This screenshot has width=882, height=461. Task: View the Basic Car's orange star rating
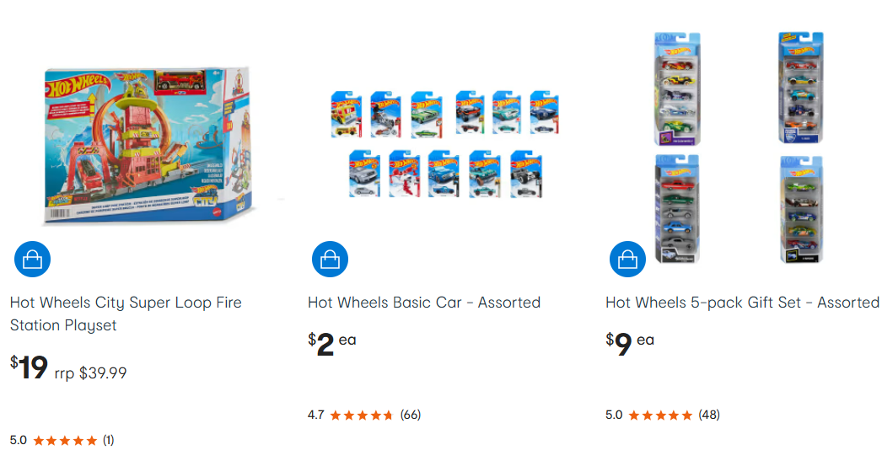pos(361,415)
